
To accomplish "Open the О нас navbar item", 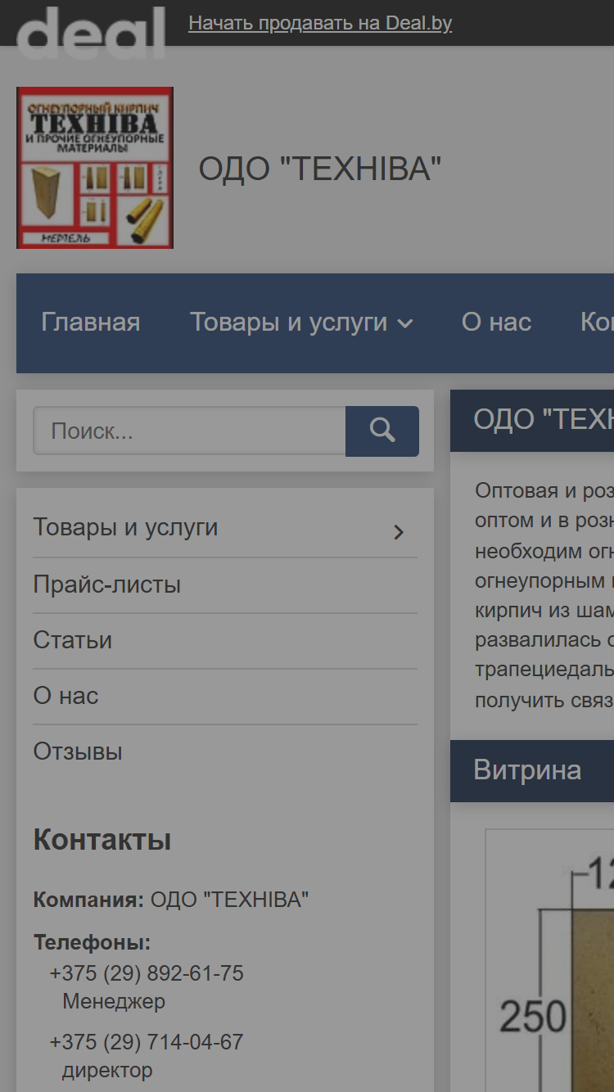I will tap(496, 323).
